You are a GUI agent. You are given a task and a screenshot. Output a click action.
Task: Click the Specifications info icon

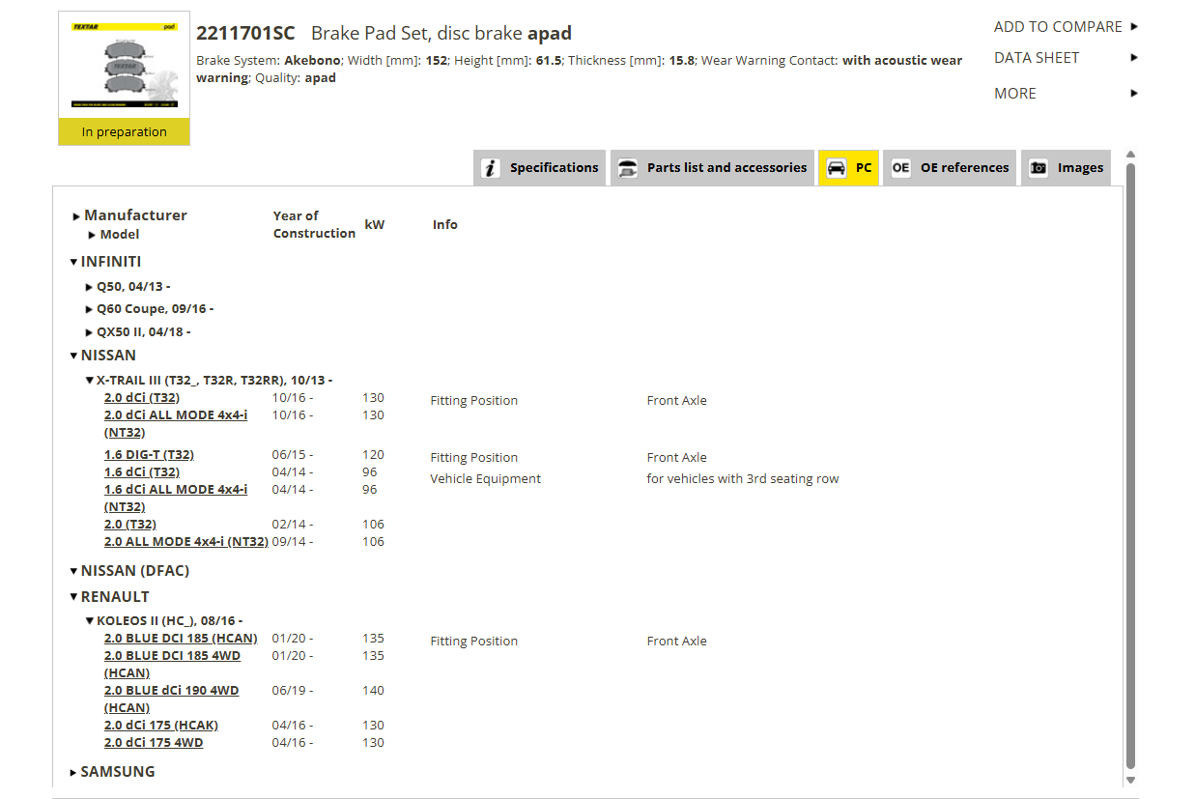tap(491, 168)
